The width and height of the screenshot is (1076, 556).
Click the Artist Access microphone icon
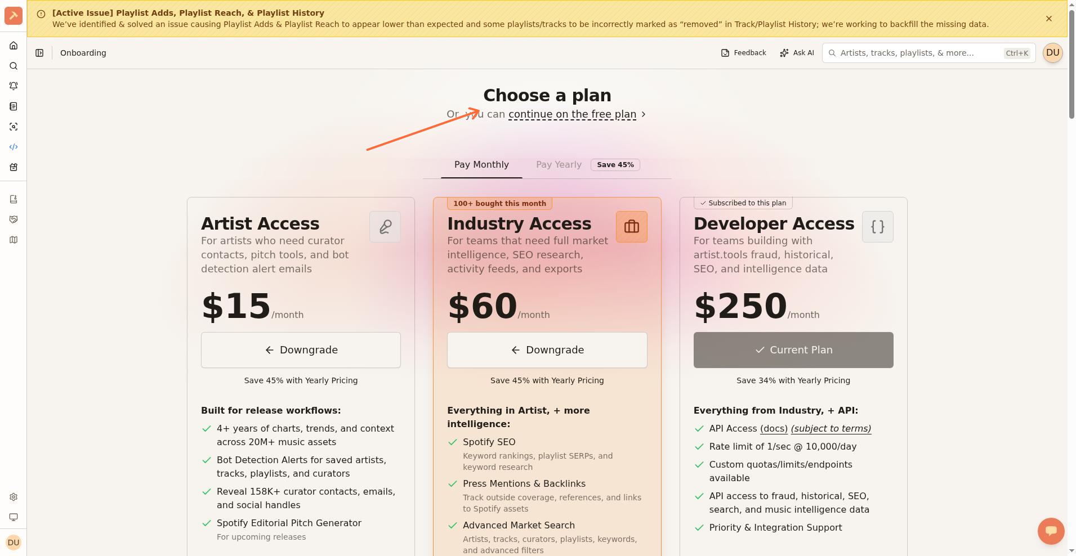click(385, 227)
